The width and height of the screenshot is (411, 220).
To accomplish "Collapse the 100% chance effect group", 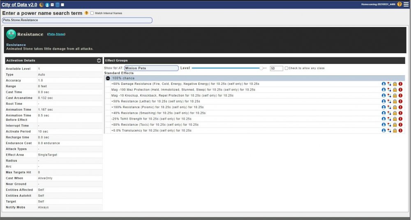I will pyautogui.click(x=108, y=78).
